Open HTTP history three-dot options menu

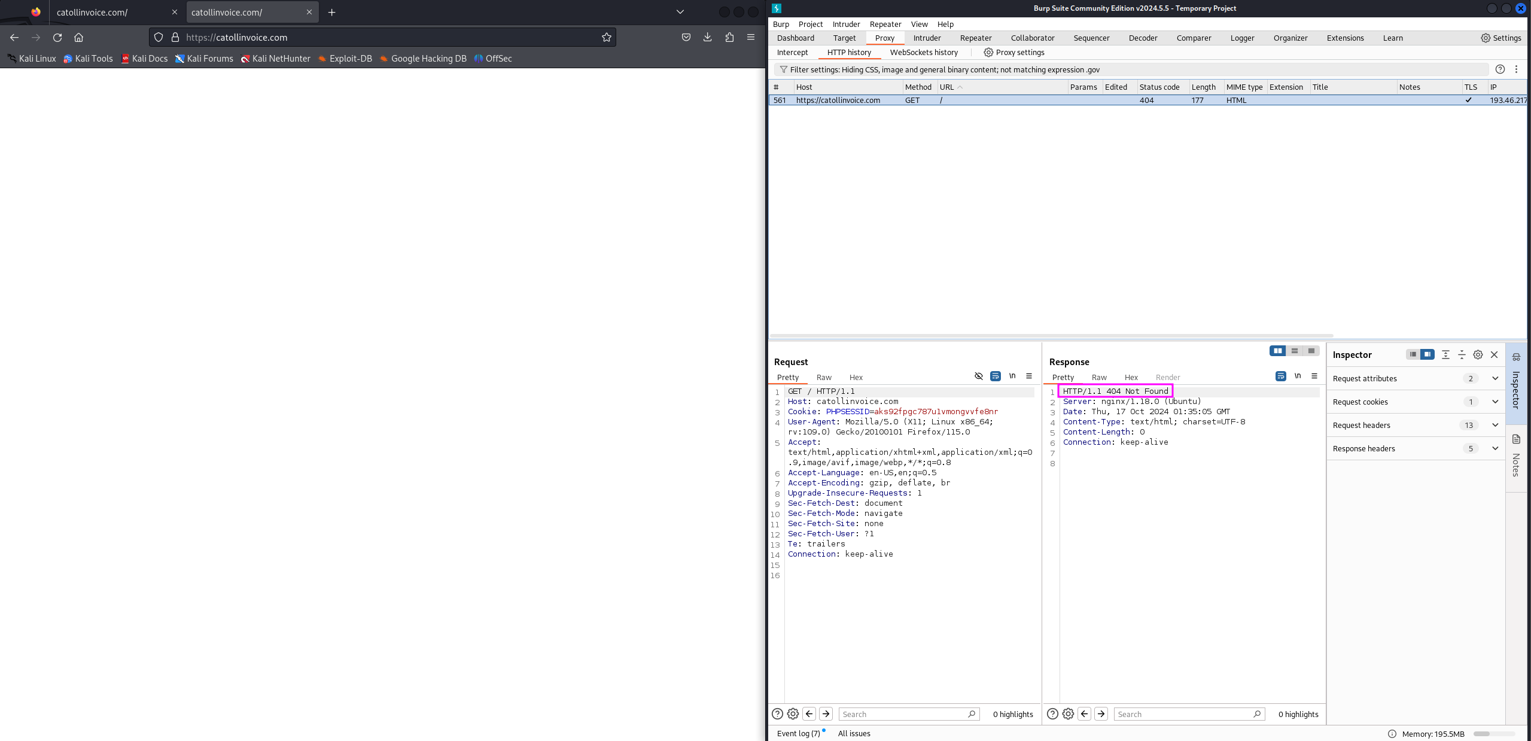tap(1516, 69)
